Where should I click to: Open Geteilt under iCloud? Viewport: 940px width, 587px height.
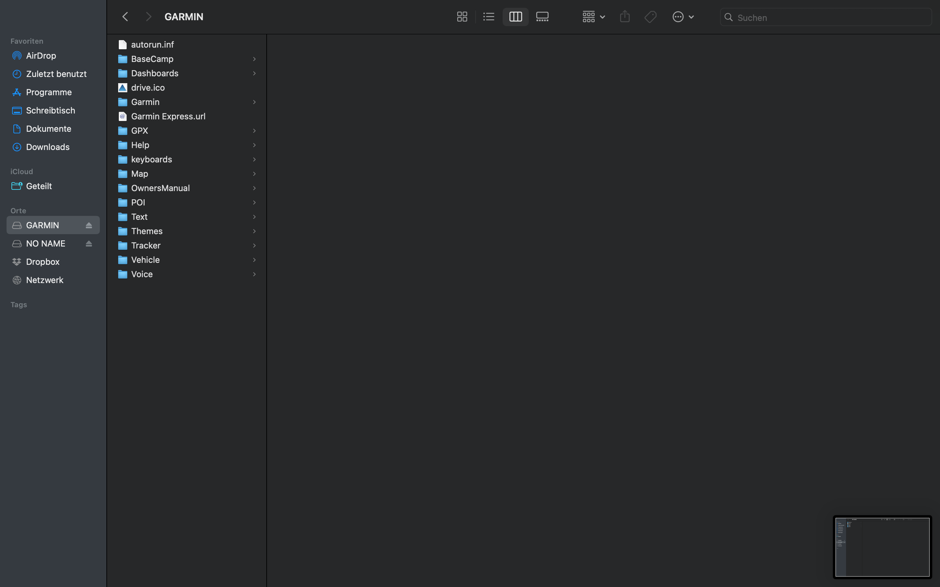tap(53, 186)
